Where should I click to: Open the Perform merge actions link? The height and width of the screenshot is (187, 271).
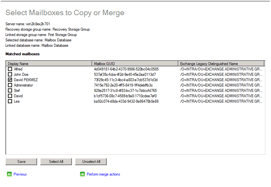tap(103, 174)
